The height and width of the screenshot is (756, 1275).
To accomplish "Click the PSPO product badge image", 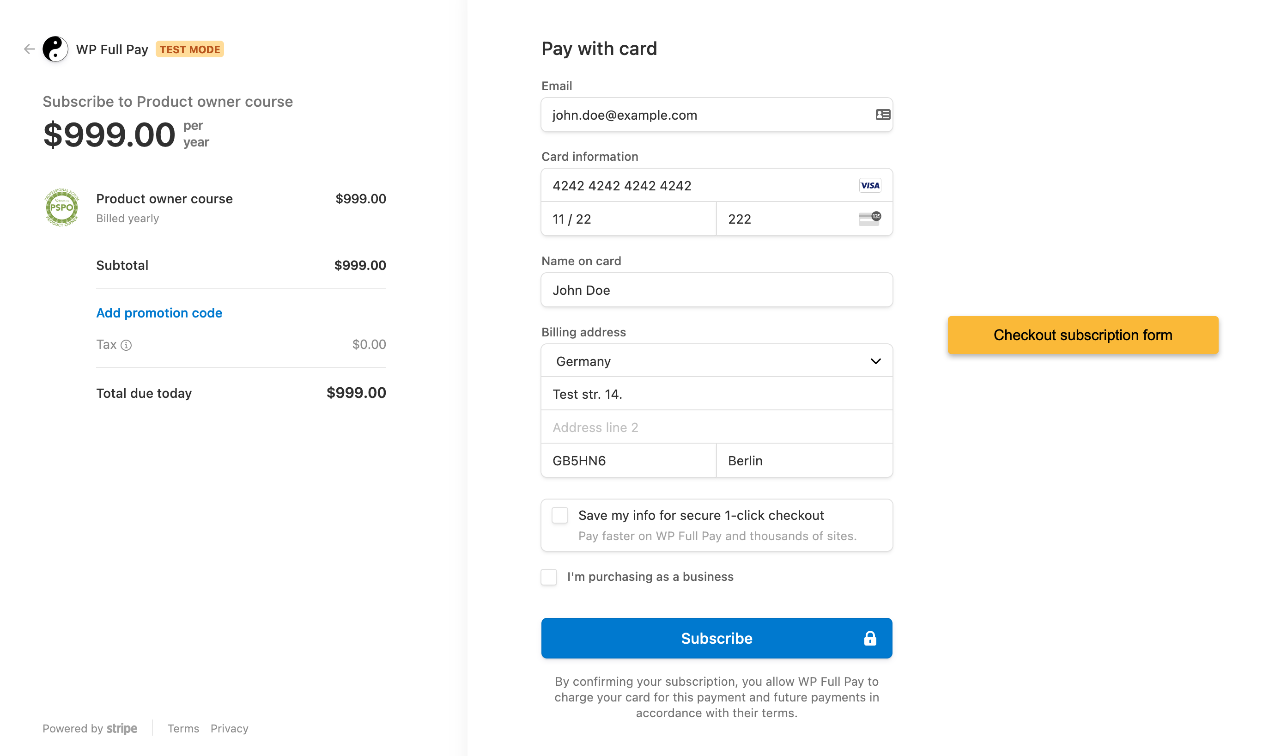I will tap(61, 207).
